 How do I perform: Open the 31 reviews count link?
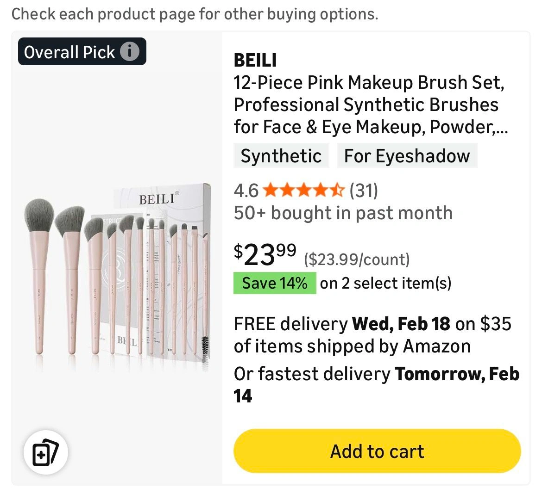point(364,190)
